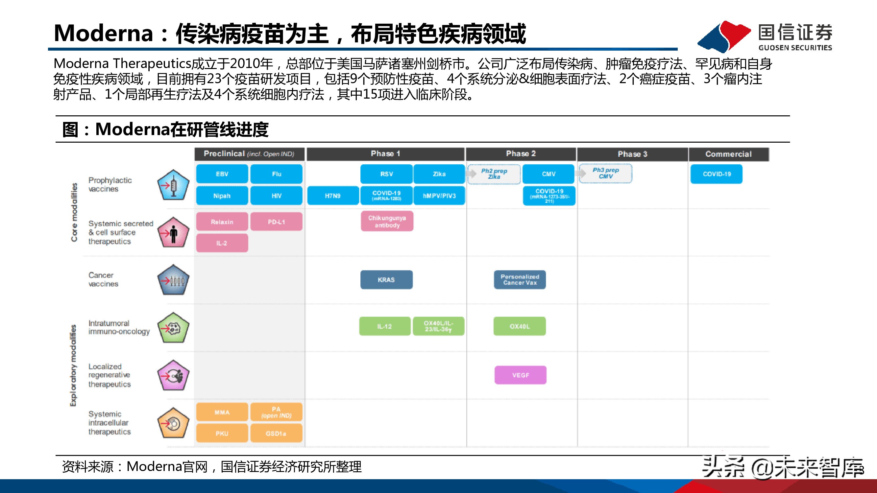The height and width of the screenshot is (493, 877).
Task: Click the Systemic secreted therapeutics pentagon icon
Action: [173, 232]
